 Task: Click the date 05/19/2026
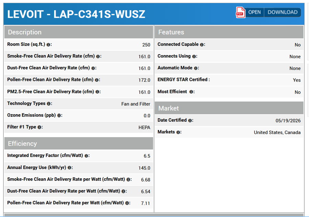288,121
